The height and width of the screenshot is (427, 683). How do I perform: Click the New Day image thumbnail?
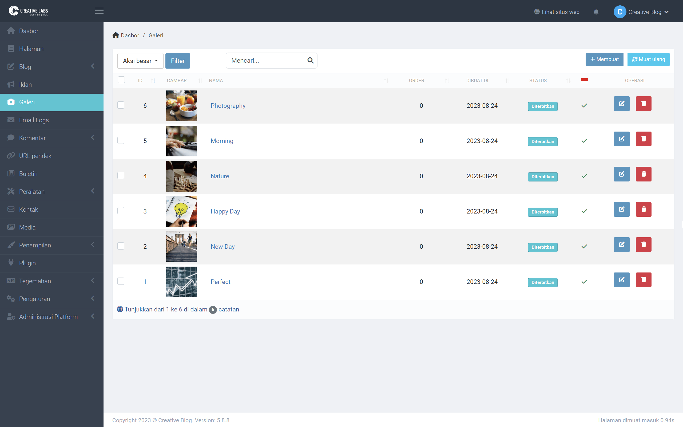(181, 246)
